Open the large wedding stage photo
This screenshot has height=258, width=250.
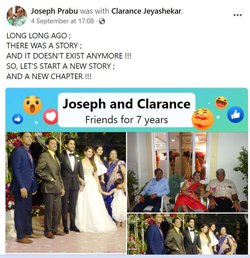tap(66, 192)
